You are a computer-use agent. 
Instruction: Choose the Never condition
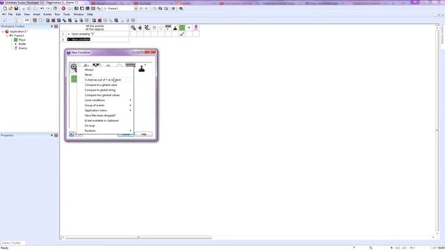click(105, 75)
